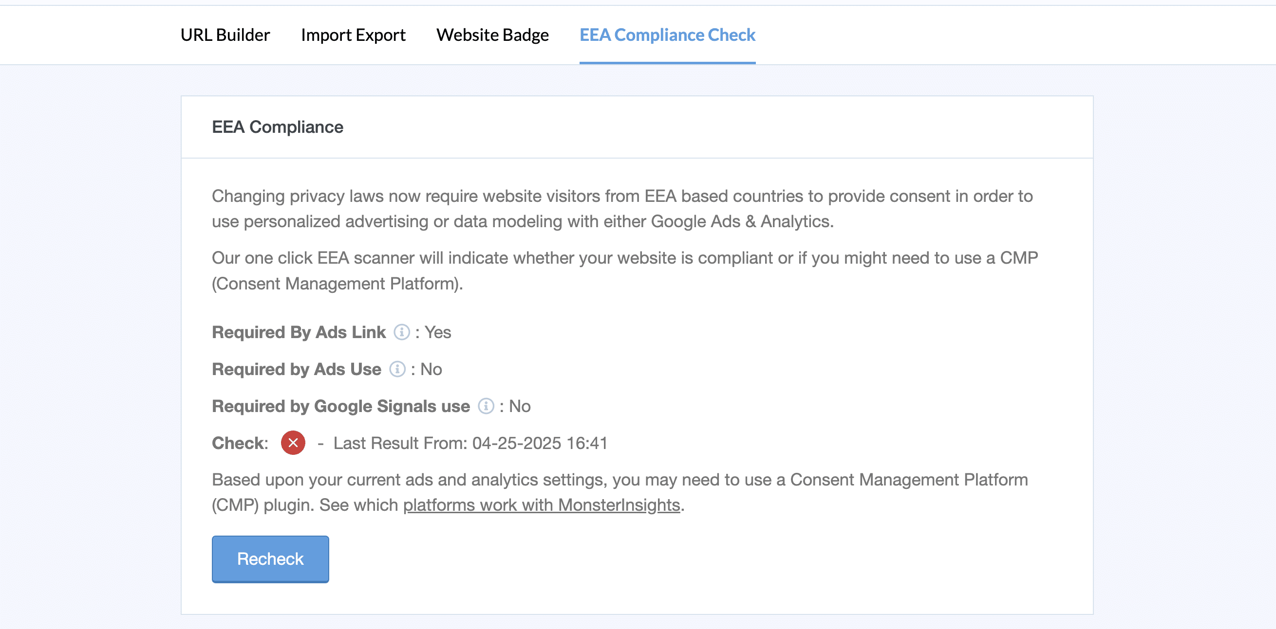
Task: Click the Required By Ads Link label
Action: click(299, 332)
